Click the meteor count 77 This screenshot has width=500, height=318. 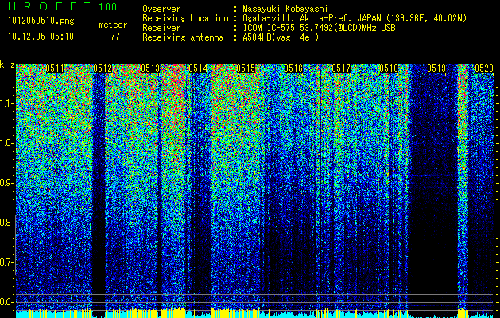115,37
